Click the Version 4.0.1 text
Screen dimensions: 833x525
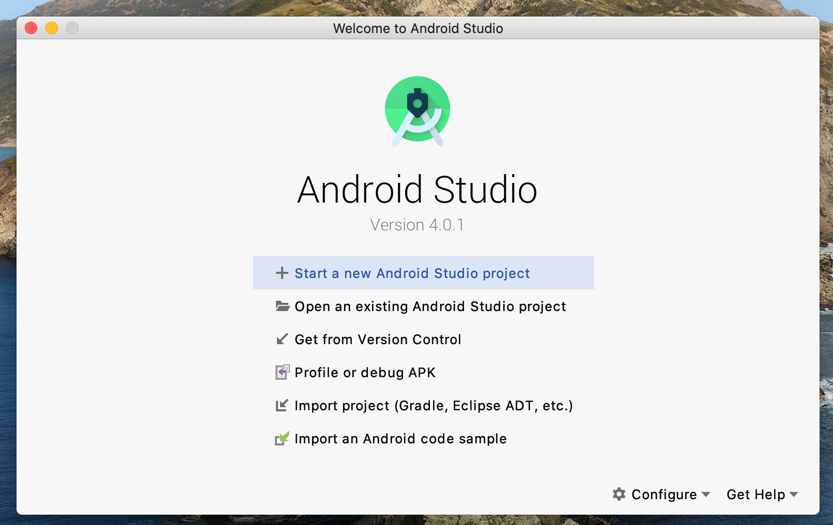[x=417, y=225]
